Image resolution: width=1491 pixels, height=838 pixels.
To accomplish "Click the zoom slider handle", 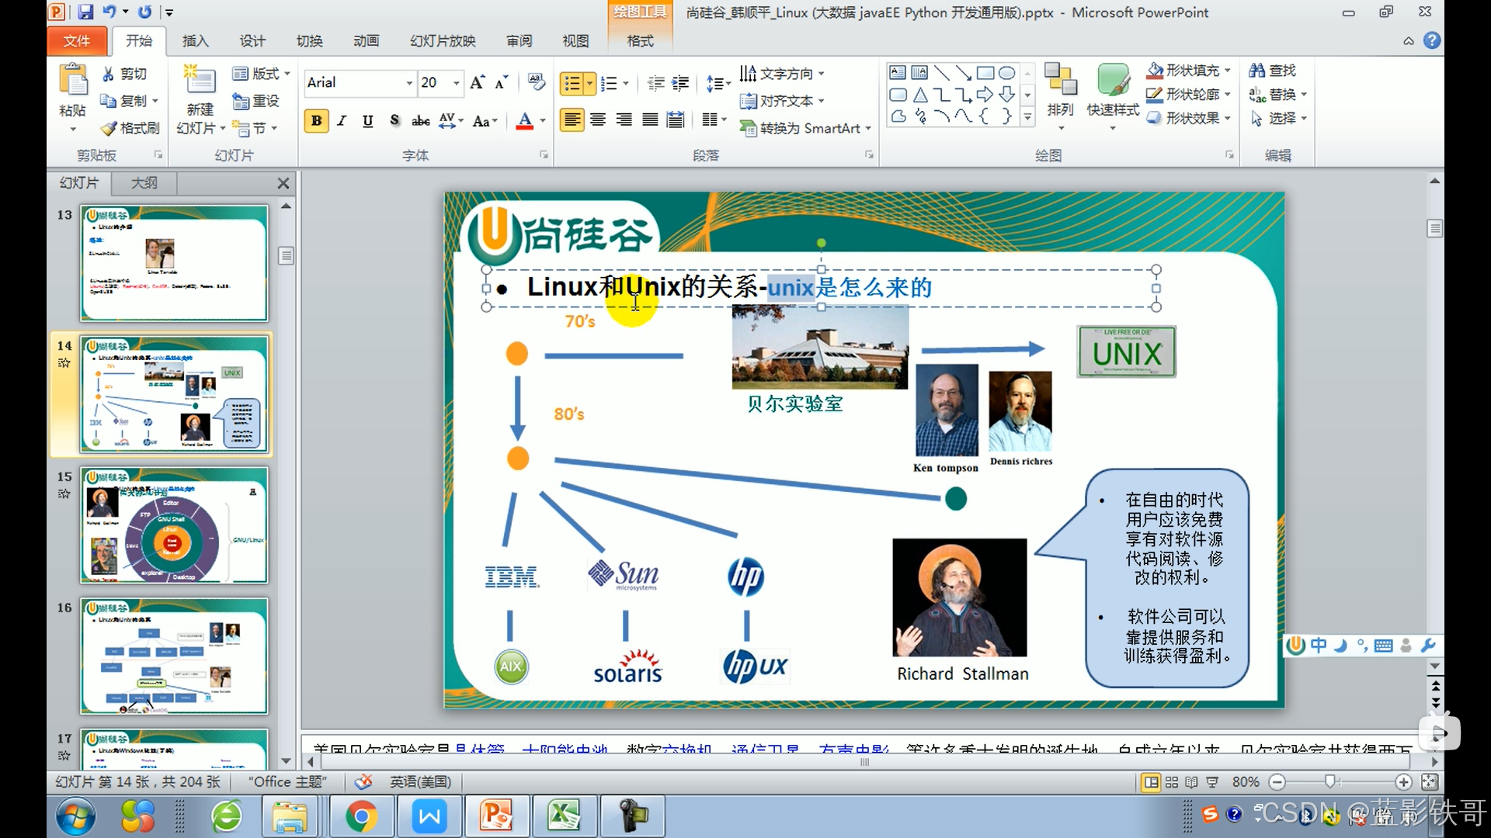I will (x=1330, y=781).
